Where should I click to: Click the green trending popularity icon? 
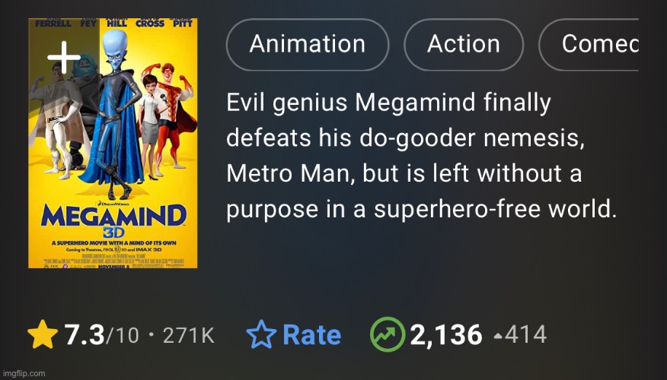(x=387, y=335)
